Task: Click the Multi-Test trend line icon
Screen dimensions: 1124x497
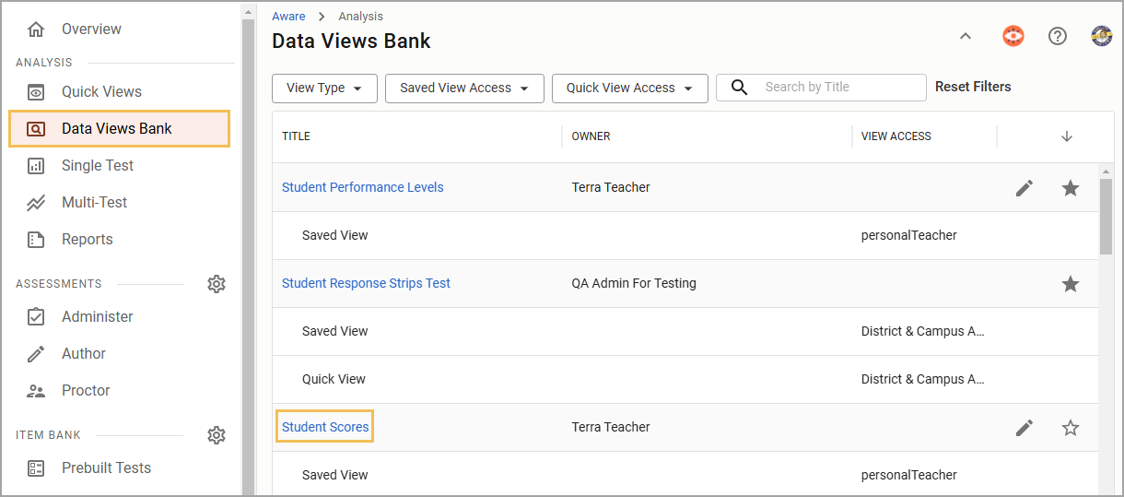Action: coord(36,203)
